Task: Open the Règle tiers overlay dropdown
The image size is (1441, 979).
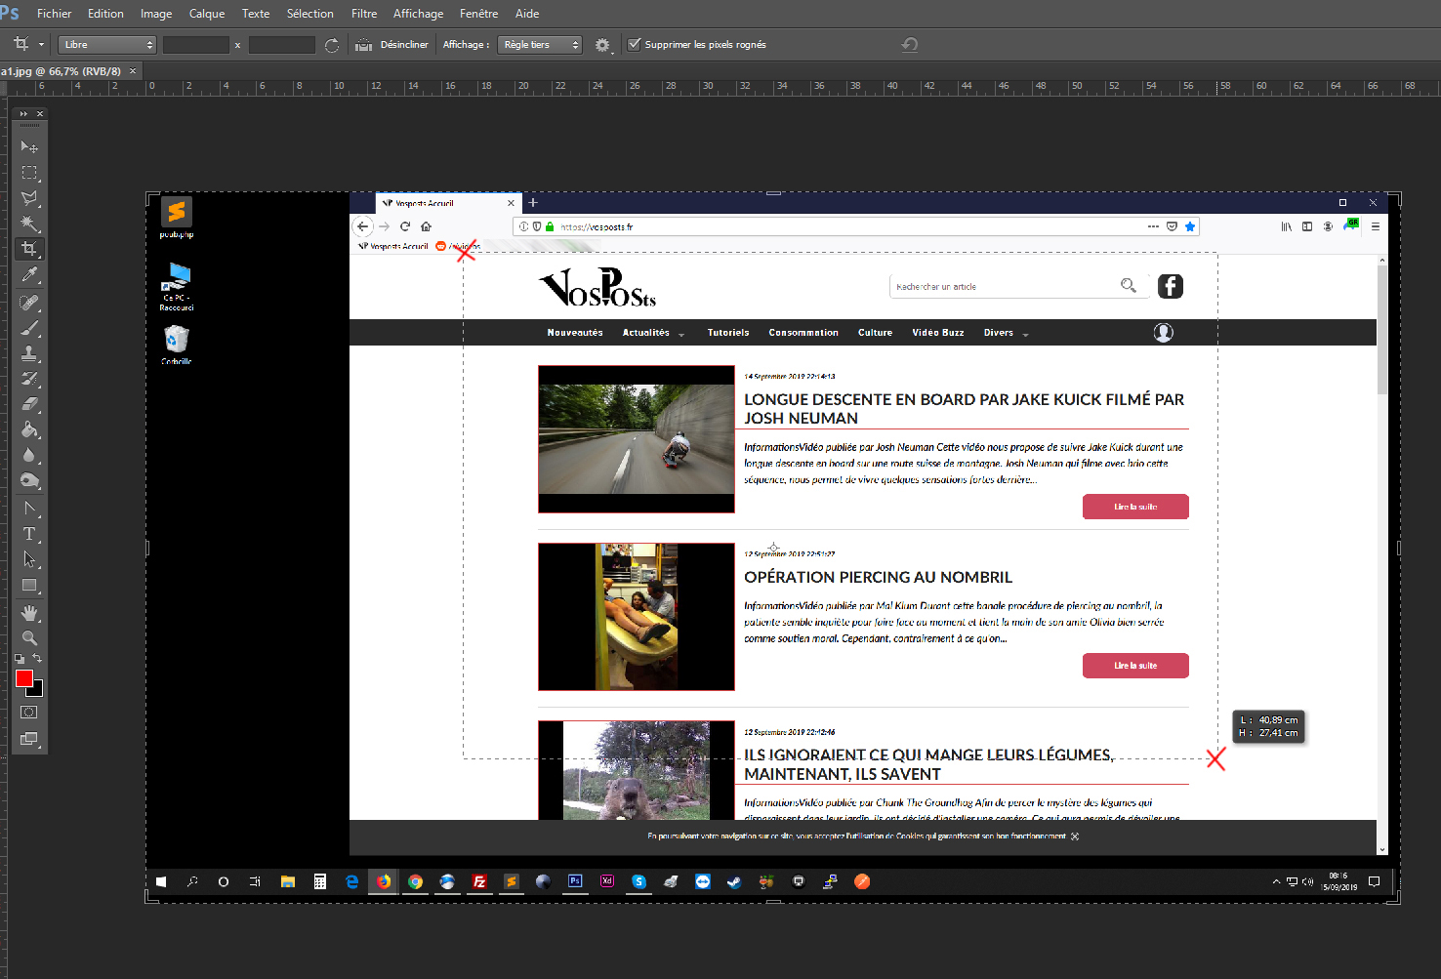Action: (x=540, y=45)
